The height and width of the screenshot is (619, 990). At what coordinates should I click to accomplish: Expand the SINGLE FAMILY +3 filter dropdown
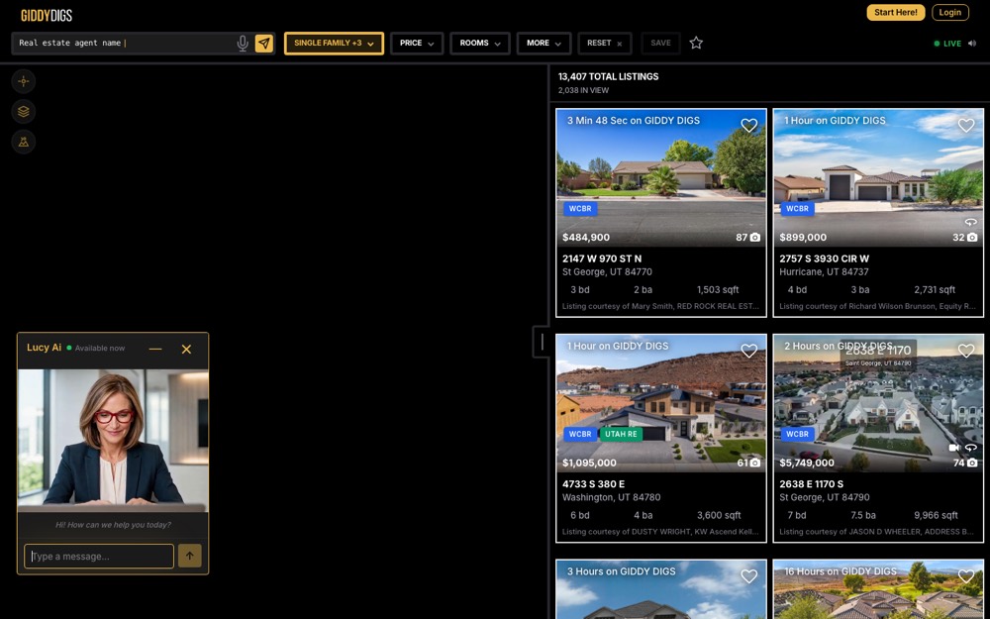click(334, 44)
